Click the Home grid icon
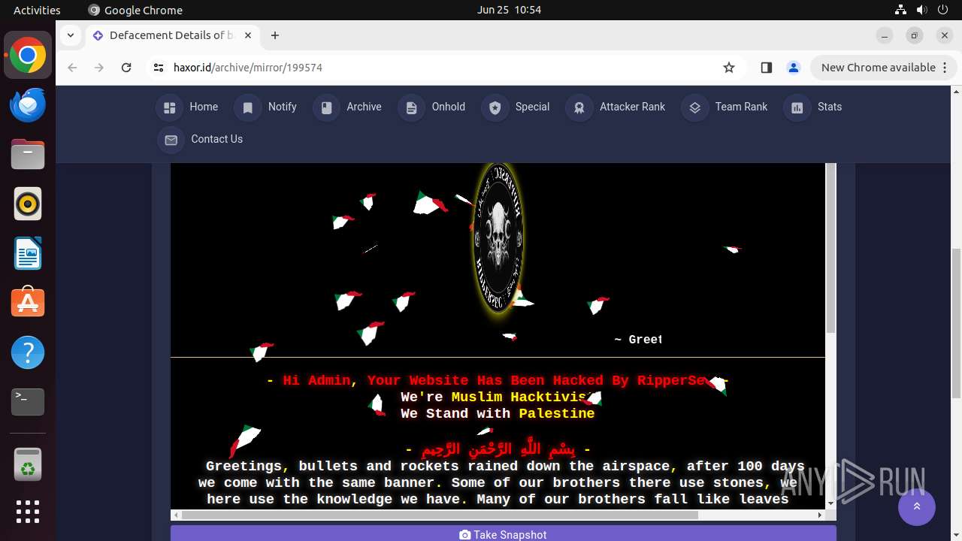 pyautogui.click(x=169, y=107)
